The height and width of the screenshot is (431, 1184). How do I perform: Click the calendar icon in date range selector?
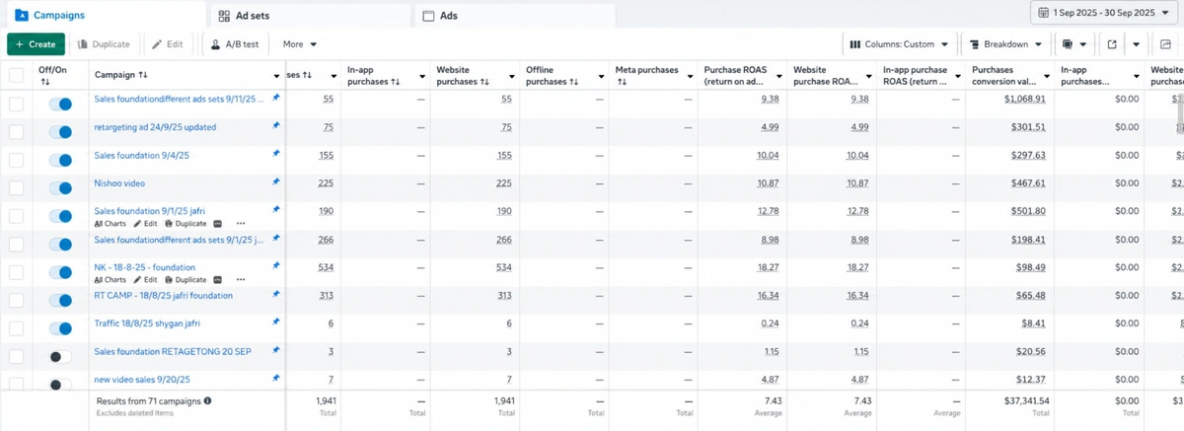tap(1044, 13)
